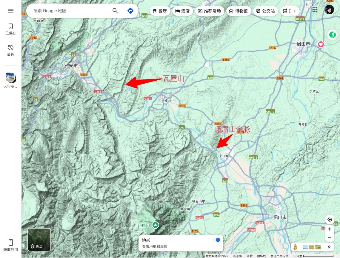Screen dimensions: 340x258
Task: Toggle the 地形 terrain switch off
Action: pos(216,240)
